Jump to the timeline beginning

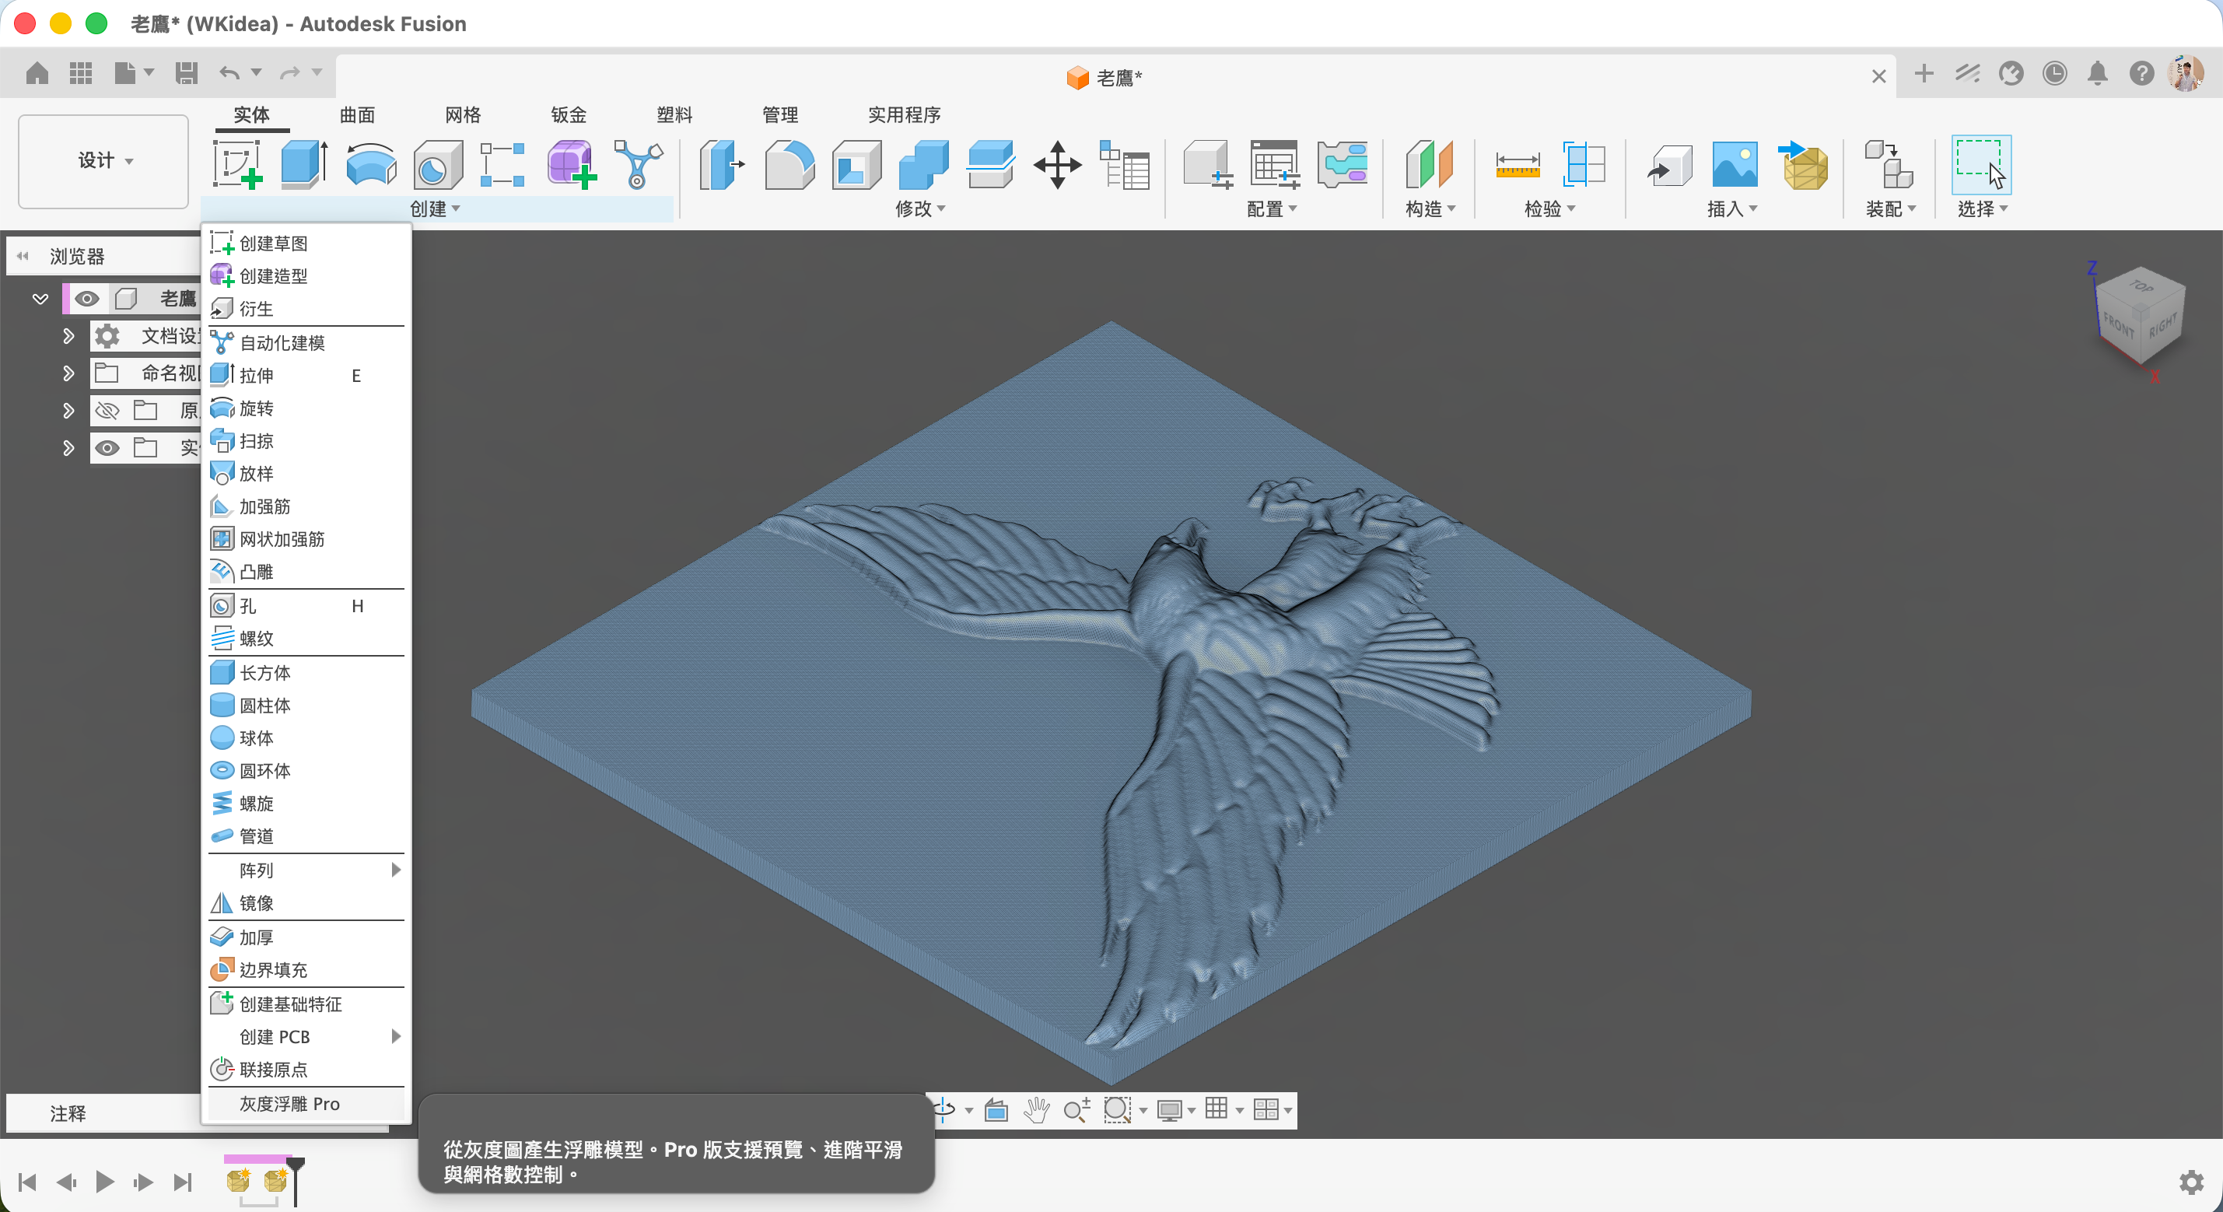pos(28,1182)
